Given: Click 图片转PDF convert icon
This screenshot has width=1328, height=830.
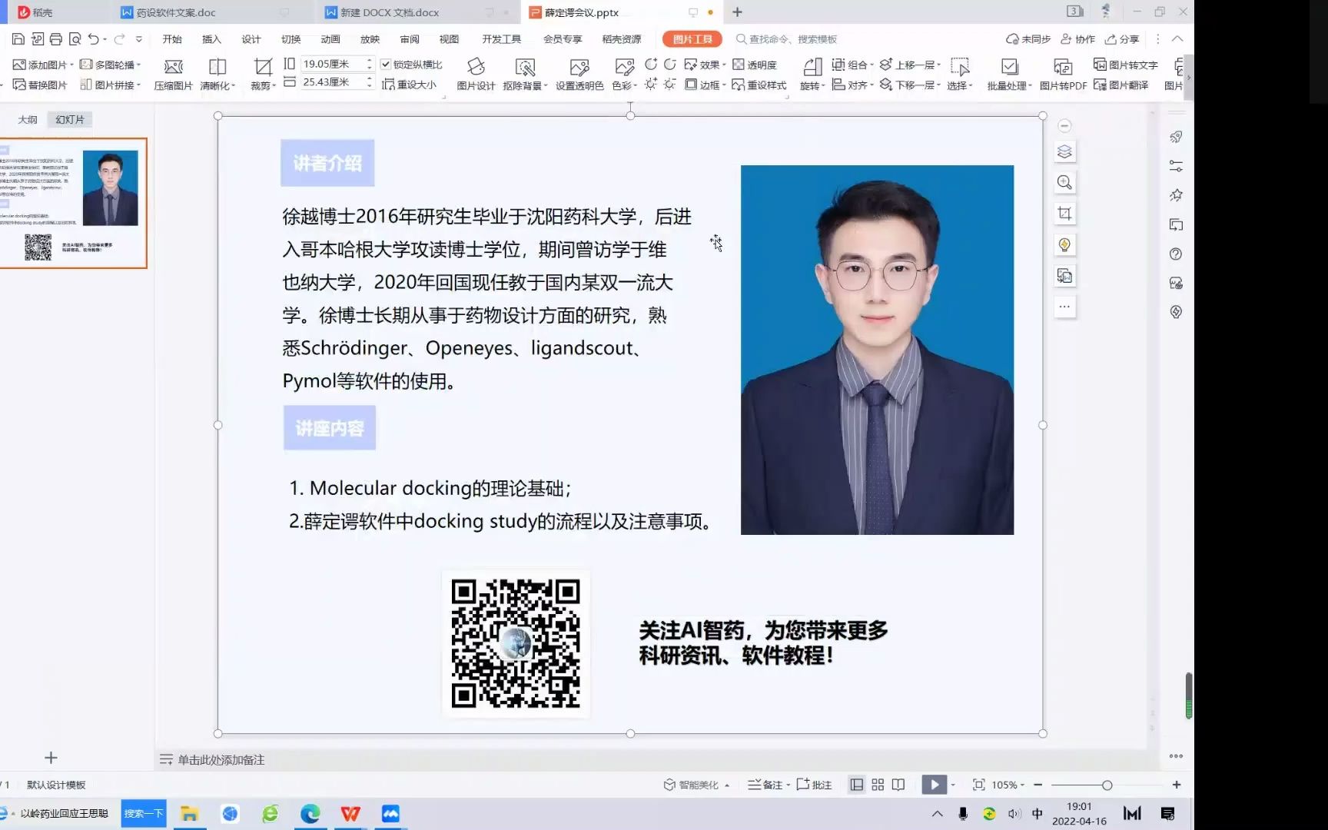Looking at the screenshot, I should [1063, 75].
